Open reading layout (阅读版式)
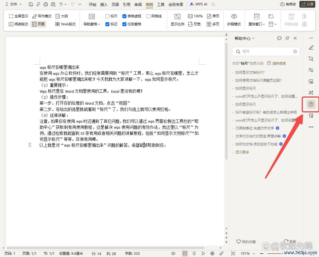Viewport: 319px width, 257px height. [18, 24]
